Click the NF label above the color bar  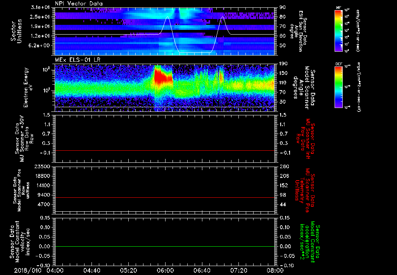(338, 8)
